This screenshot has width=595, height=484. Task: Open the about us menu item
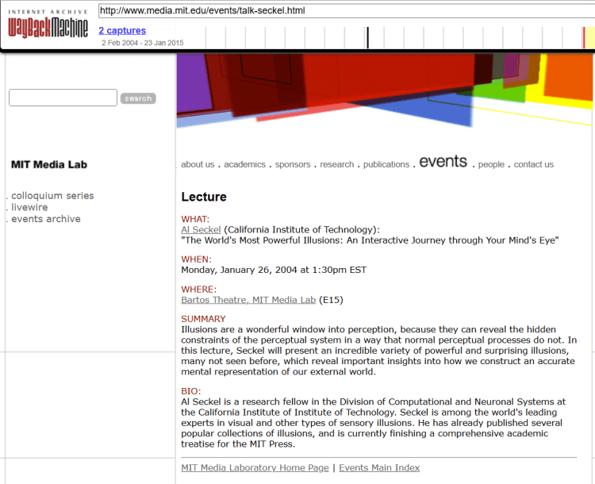198,164
